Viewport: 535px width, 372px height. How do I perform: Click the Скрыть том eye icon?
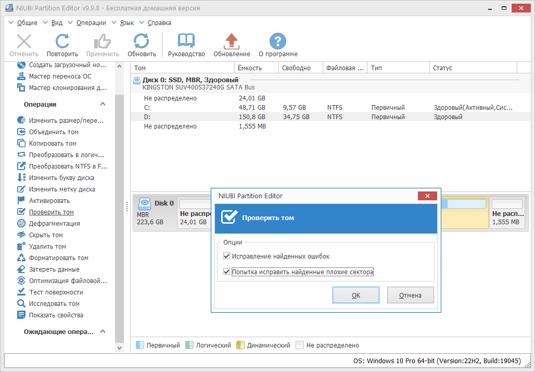pos(21,235)
